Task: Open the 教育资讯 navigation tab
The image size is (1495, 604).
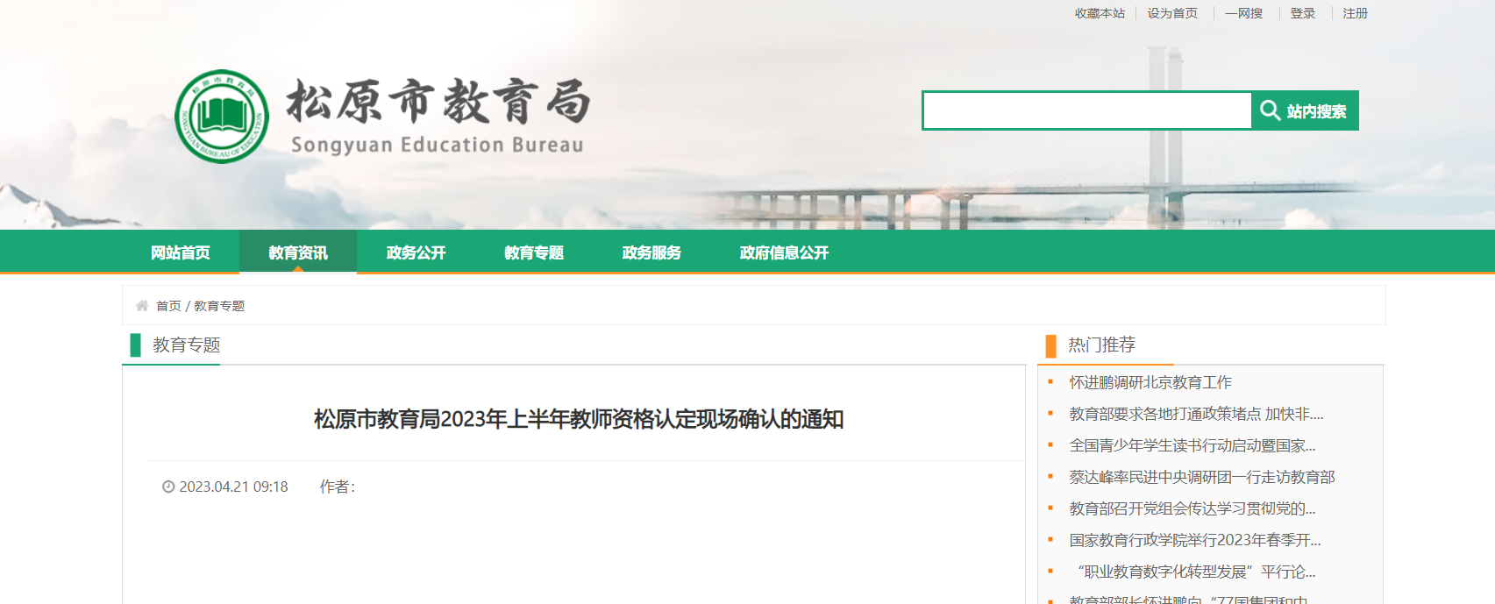Action: pyautogui.click(x=298, y=252)
